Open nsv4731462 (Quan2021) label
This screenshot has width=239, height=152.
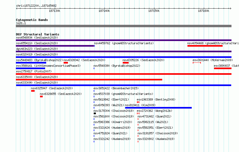(x=154, y=116)
